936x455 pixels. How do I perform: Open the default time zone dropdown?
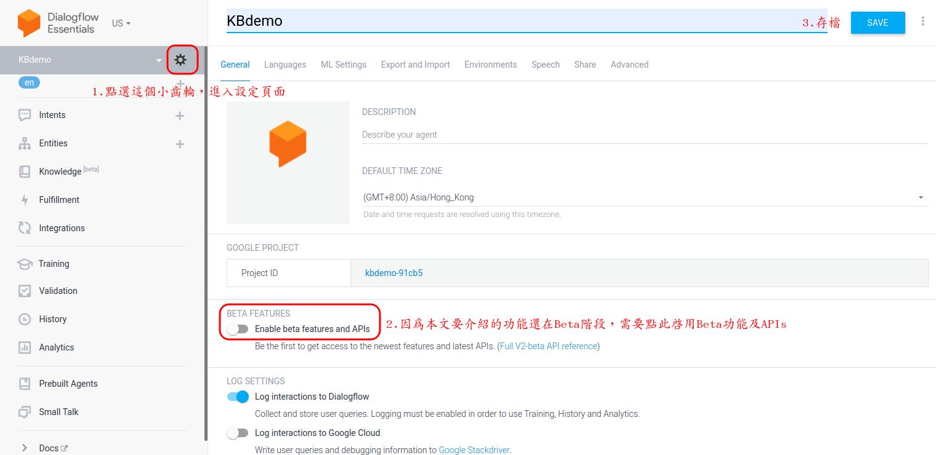(645, 197)
